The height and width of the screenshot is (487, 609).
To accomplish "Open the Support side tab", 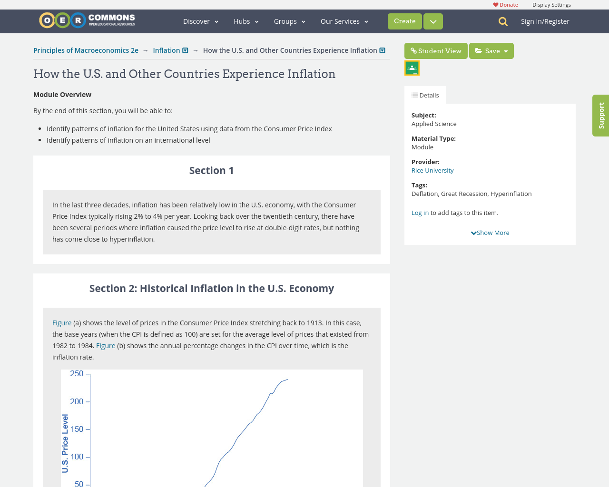I will point(601,116).
